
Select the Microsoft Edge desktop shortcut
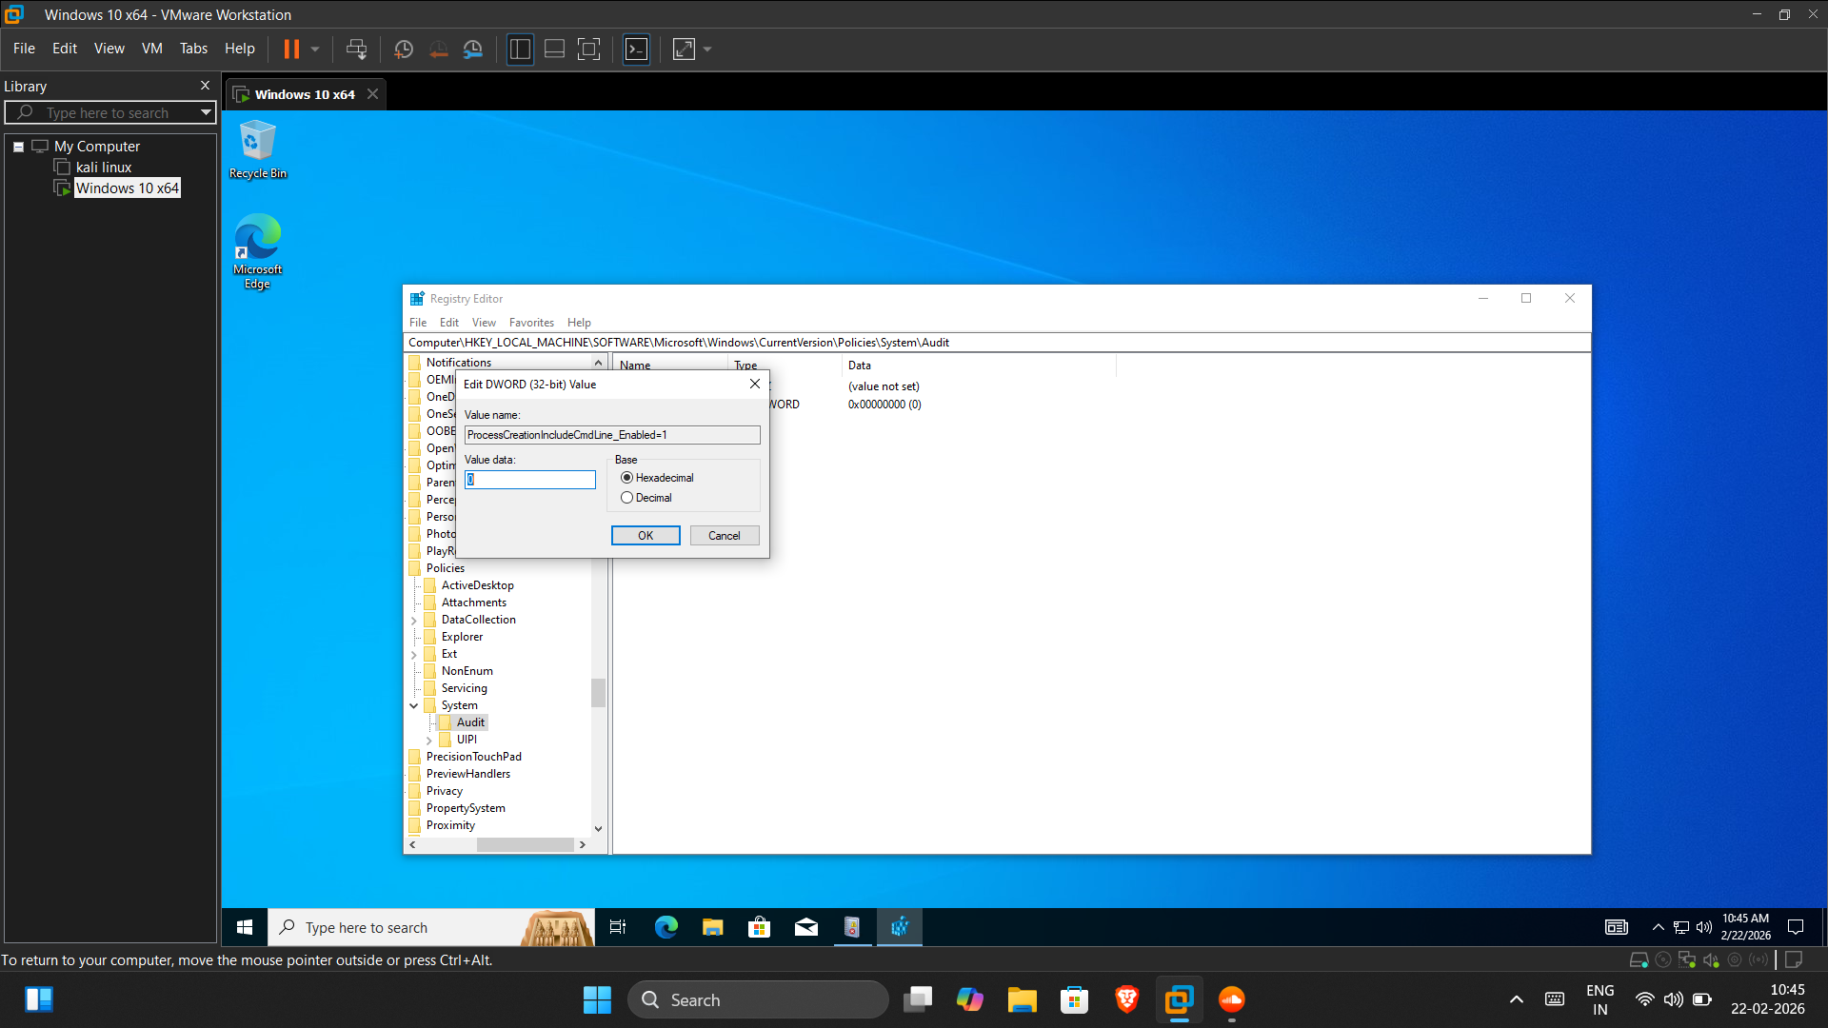point(258,251)
